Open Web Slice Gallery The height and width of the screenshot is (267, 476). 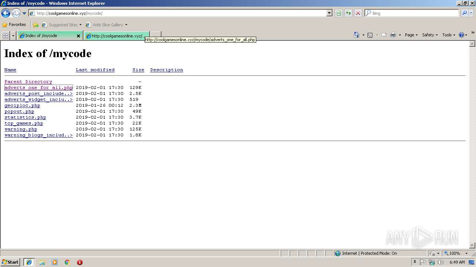[106, 25]
